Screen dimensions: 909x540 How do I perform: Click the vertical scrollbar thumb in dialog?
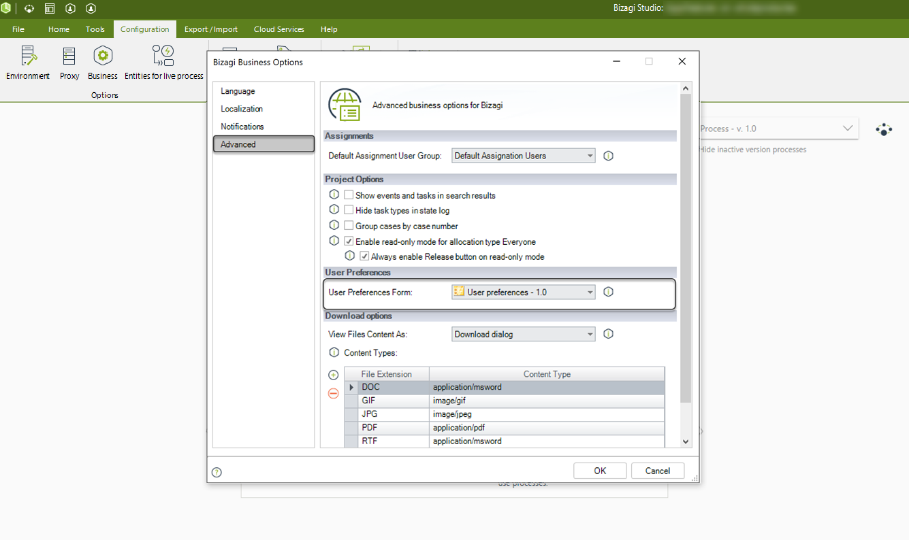click(x=686, y=248)
